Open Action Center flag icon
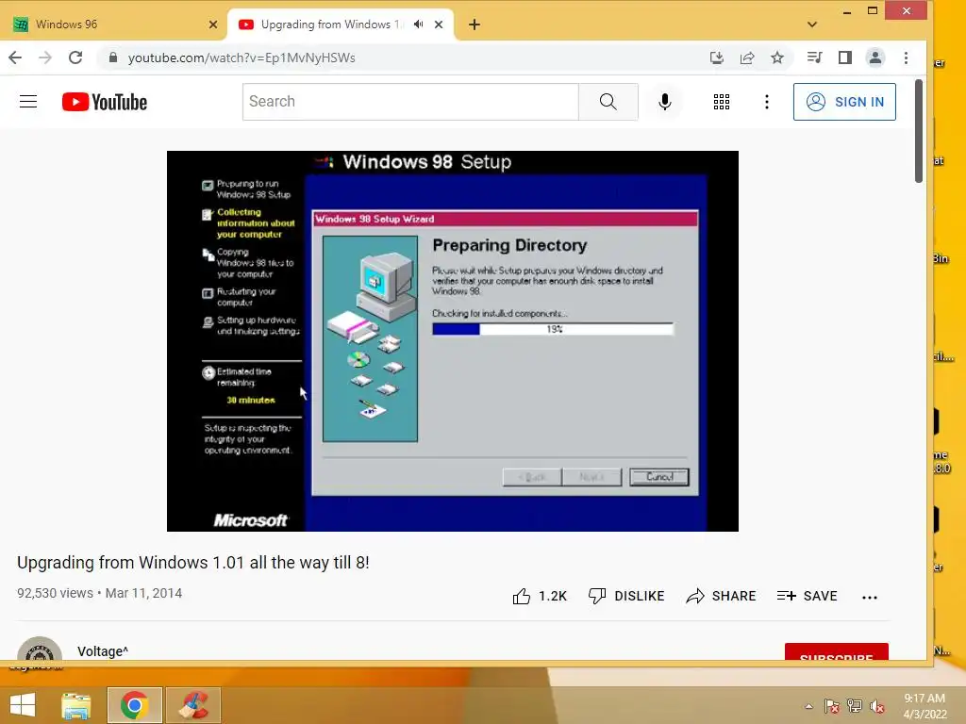 pos(831,706)
